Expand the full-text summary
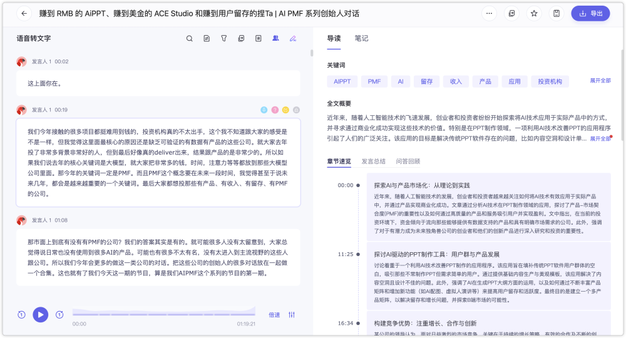 600,138
